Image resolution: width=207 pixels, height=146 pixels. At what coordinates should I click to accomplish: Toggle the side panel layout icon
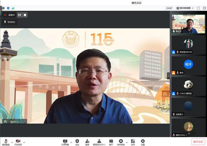tap(204, 8)
